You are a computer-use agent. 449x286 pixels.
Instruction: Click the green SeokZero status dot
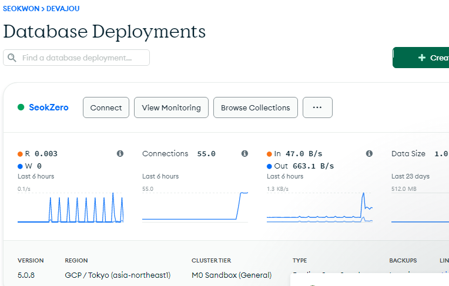[21, 107]
